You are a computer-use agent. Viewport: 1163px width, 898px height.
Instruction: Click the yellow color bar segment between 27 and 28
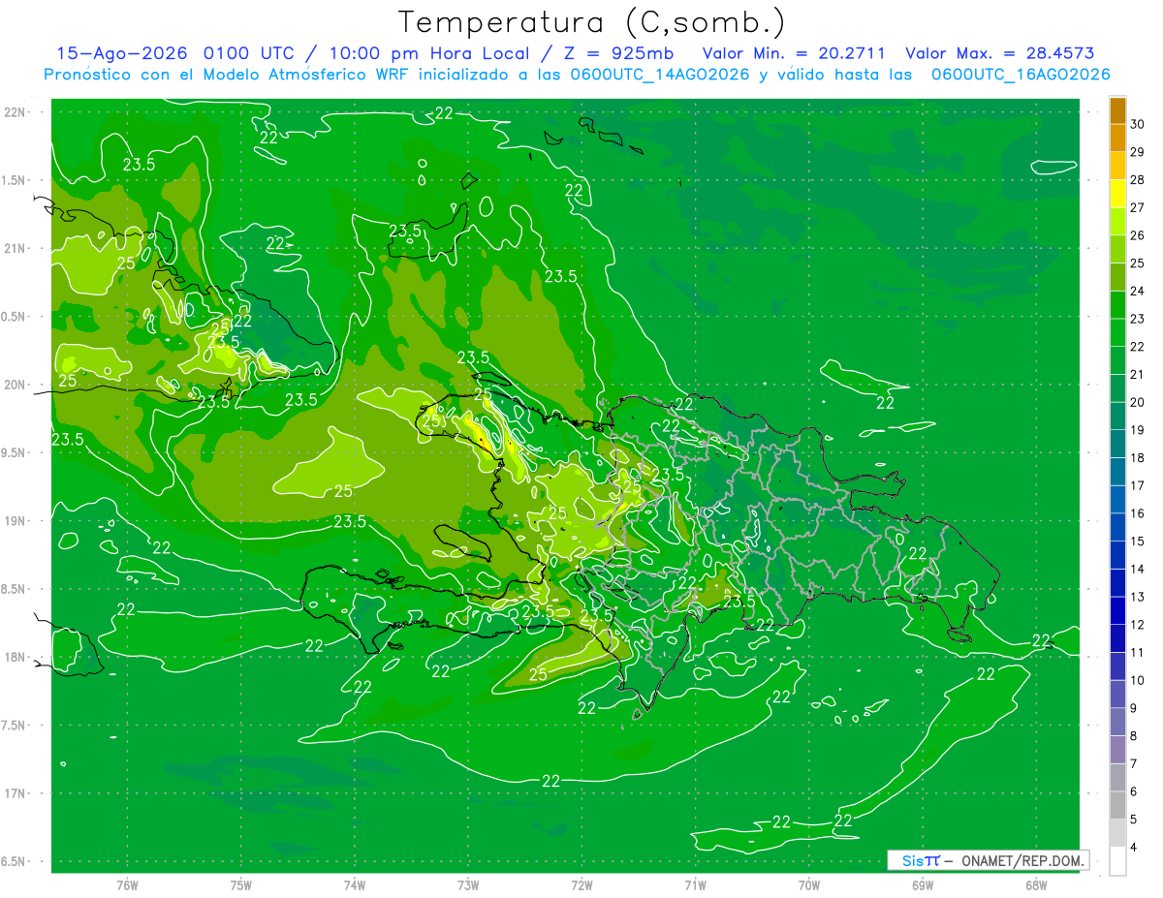[x=1117, y=194]
